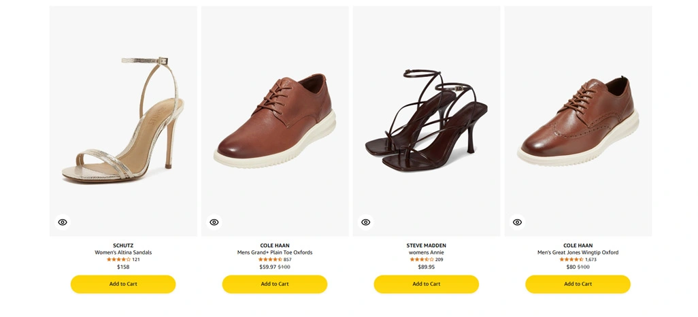Viewport: 698px width, 317px height.
Task: Click the STEVE MADDEN brand name
Action: (427, 246)
